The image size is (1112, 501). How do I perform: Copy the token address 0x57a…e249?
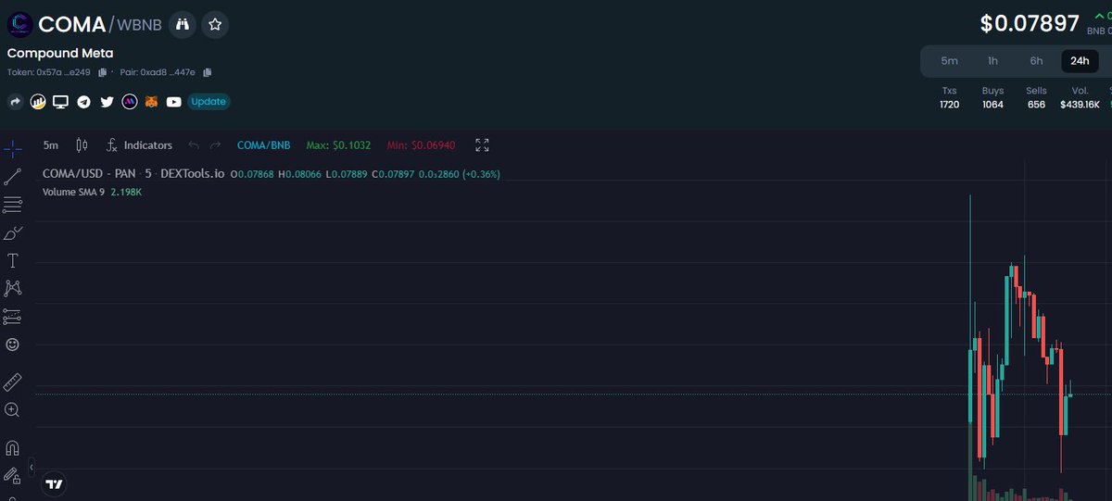103,72
